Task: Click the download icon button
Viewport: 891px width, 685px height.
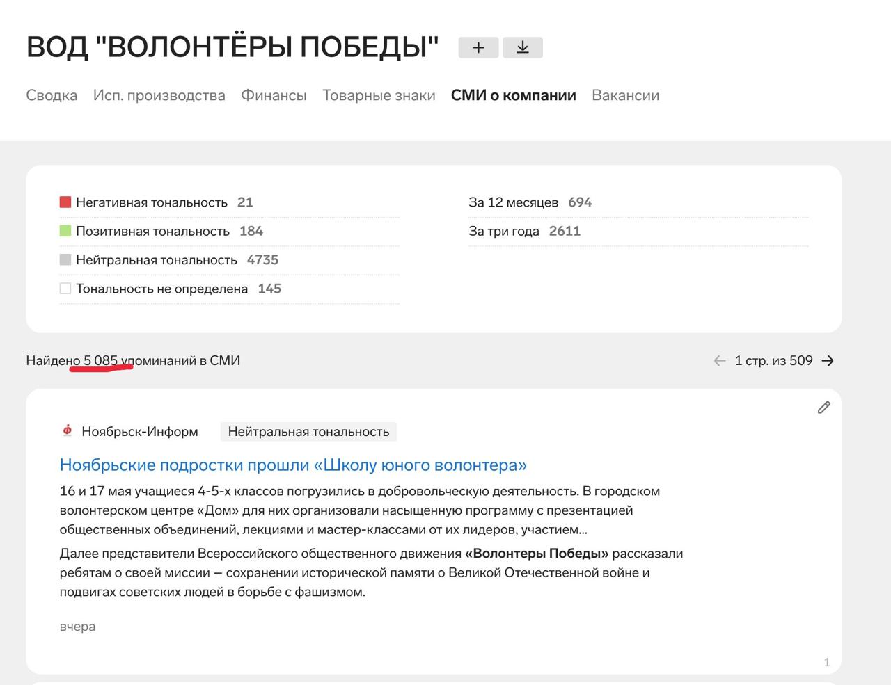Action: tap(522, 47)
